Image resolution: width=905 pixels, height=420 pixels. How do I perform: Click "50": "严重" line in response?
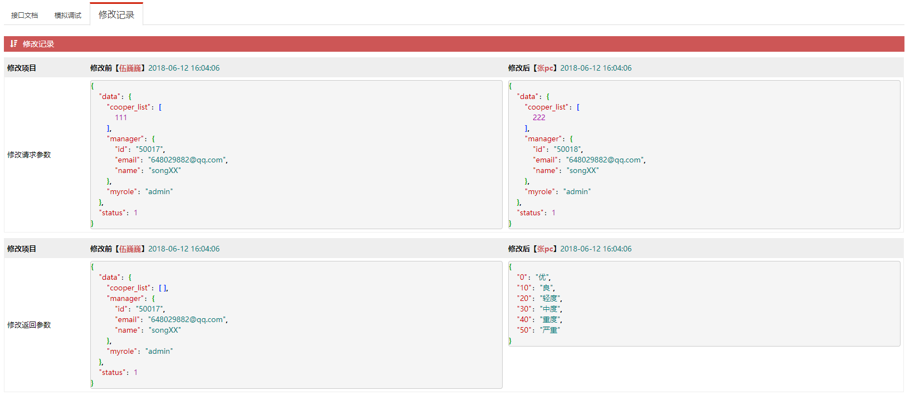pyautogui.click(x=538, y=330)
